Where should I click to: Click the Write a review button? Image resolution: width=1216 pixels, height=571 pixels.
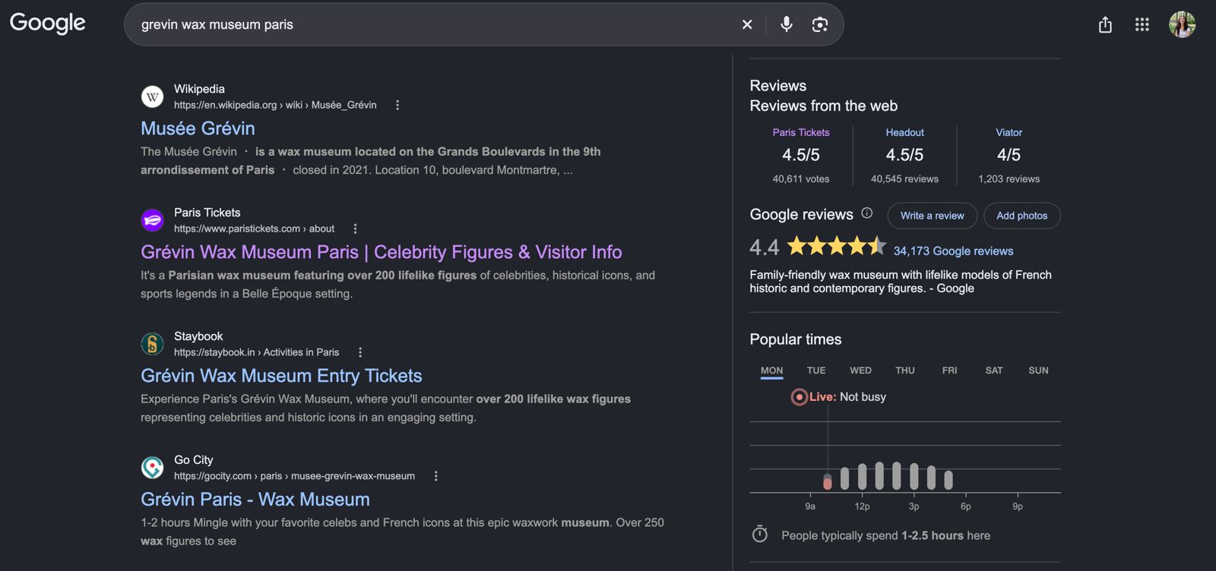(933, 216)
